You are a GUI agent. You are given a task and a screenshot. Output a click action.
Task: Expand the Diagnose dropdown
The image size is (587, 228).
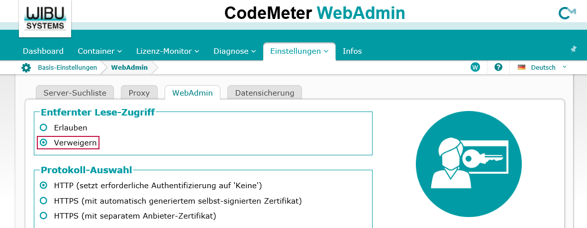click(x=234, y=51)
